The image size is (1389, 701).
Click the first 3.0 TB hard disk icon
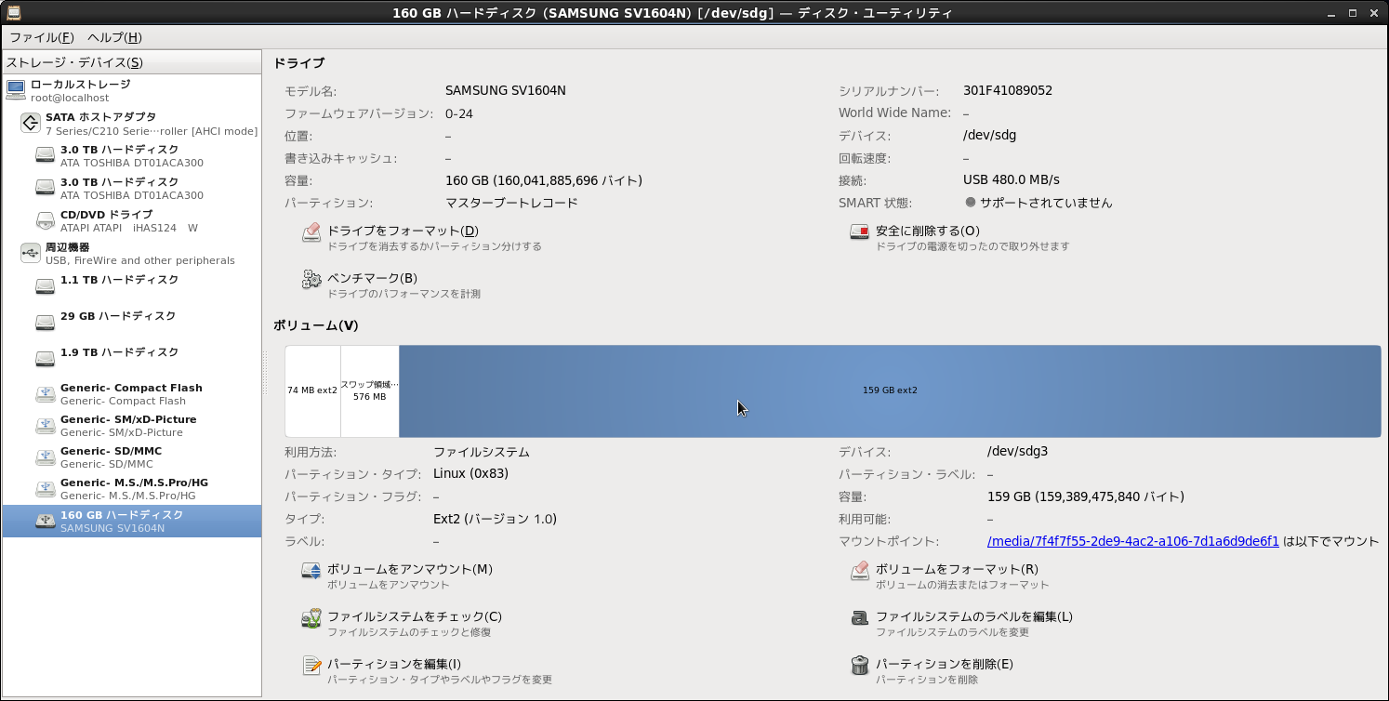point(46,155)
